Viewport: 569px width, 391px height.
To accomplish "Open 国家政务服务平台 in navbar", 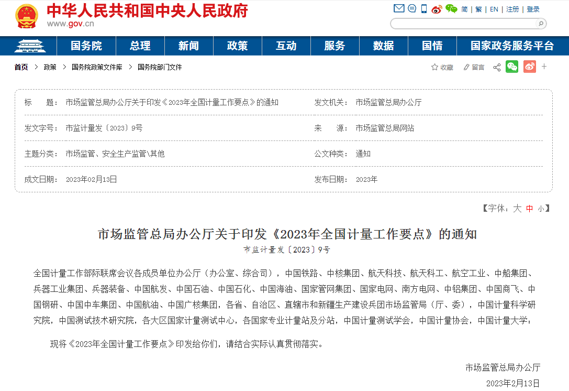I will point(512,46).
